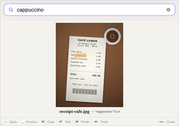
Task: Click the ⌘C shortcut key icon
Action: point(43,122)
